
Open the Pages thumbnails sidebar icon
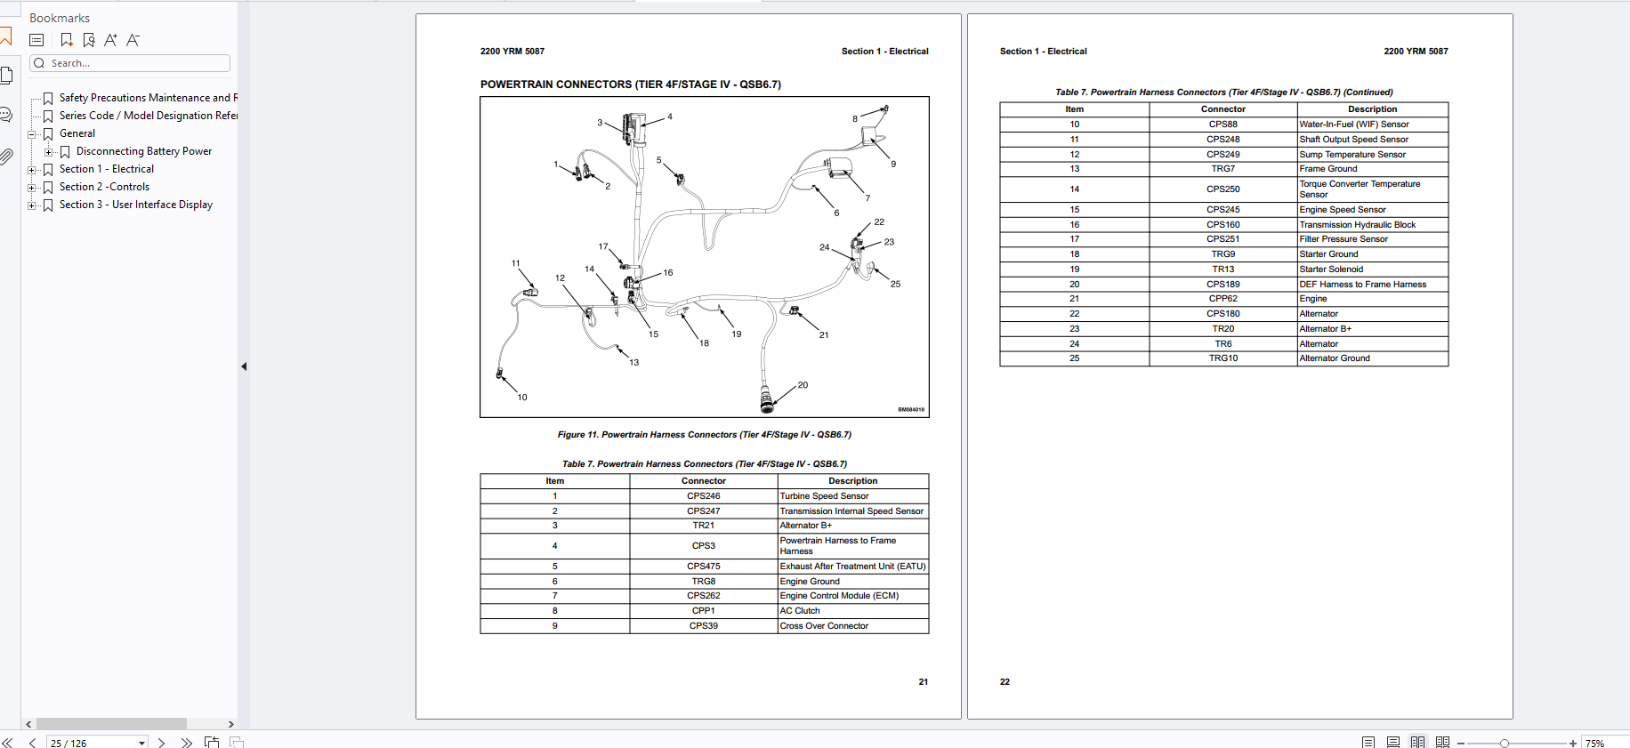pyautogui.click(x=5, y=76)
